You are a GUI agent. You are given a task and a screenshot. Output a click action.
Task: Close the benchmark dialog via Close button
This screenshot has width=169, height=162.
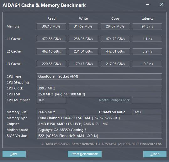pos(155,154)
